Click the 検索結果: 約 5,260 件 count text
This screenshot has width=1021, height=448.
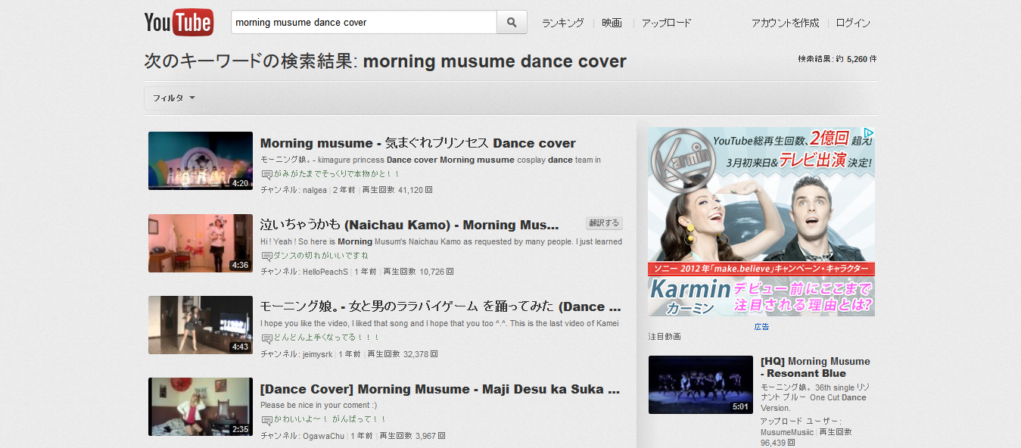click(x=837, y=58)
